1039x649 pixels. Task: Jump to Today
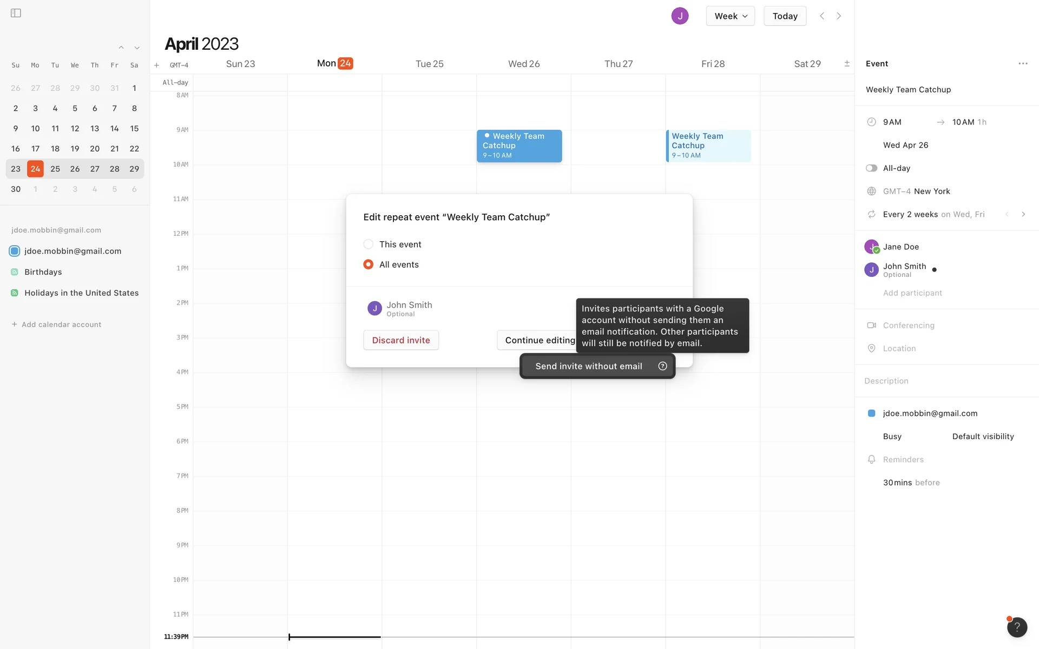pos(785,16)
